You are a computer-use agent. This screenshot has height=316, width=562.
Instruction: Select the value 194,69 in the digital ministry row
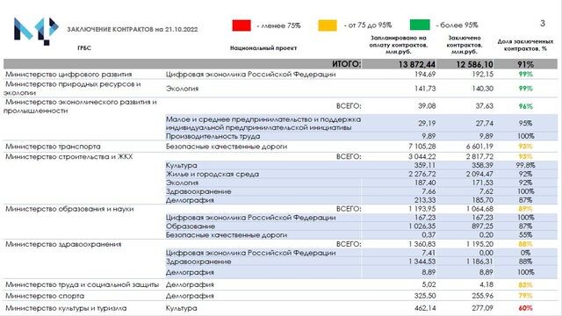(425, 75)
